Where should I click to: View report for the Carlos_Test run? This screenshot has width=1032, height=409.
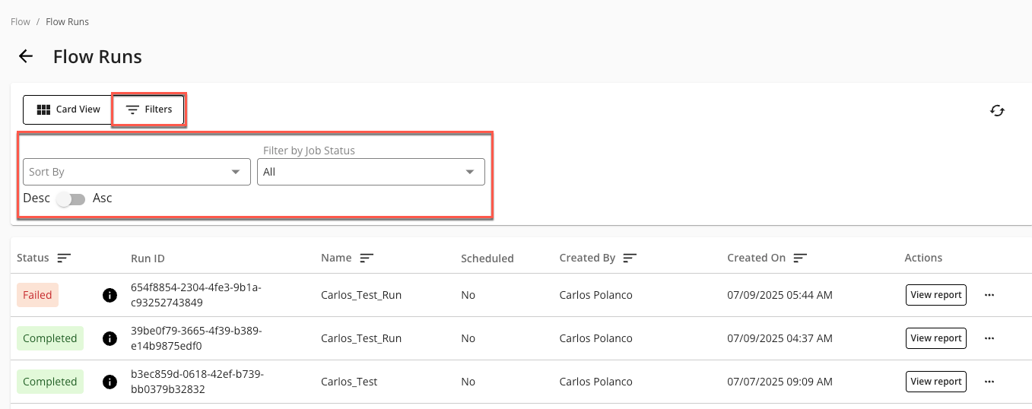(935, 382)
